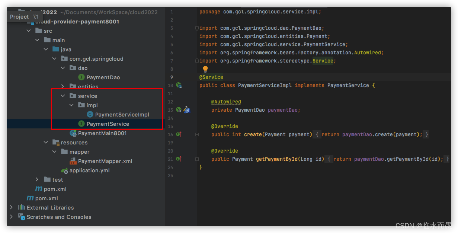Image resolution: width=458 pixels, height=233 pixels.
Task: Click the com.gcl.springcloud package icon
Action: [x=64, y=59]
